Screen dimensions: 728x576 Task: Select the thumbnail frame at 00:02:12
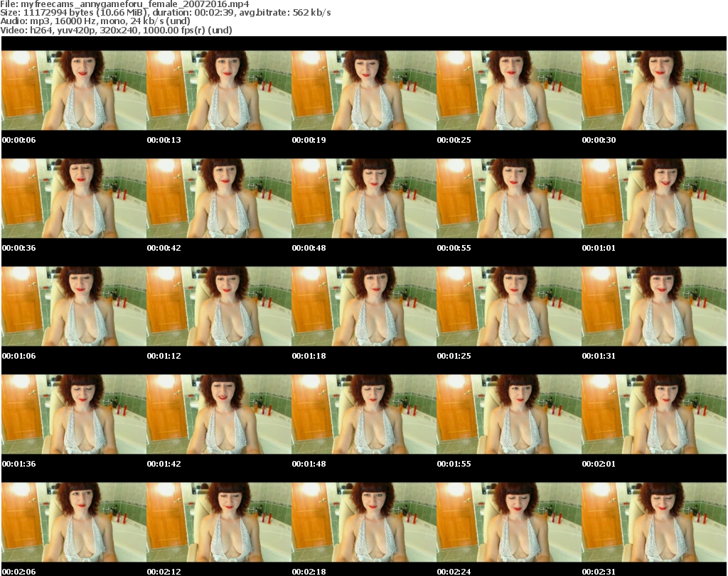click(x=219, y=522)
